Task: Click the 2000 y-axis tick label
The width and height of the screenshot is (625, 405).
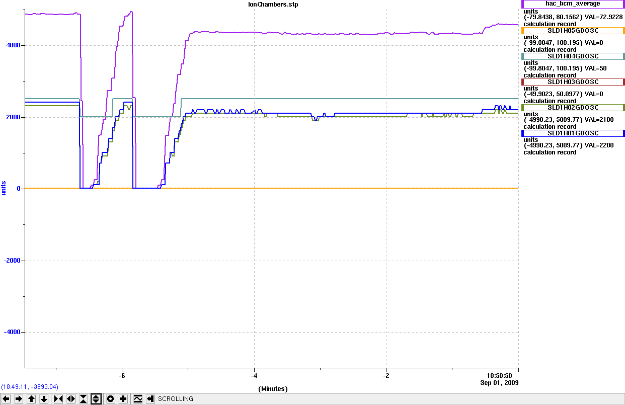Action: pos(13,117)
